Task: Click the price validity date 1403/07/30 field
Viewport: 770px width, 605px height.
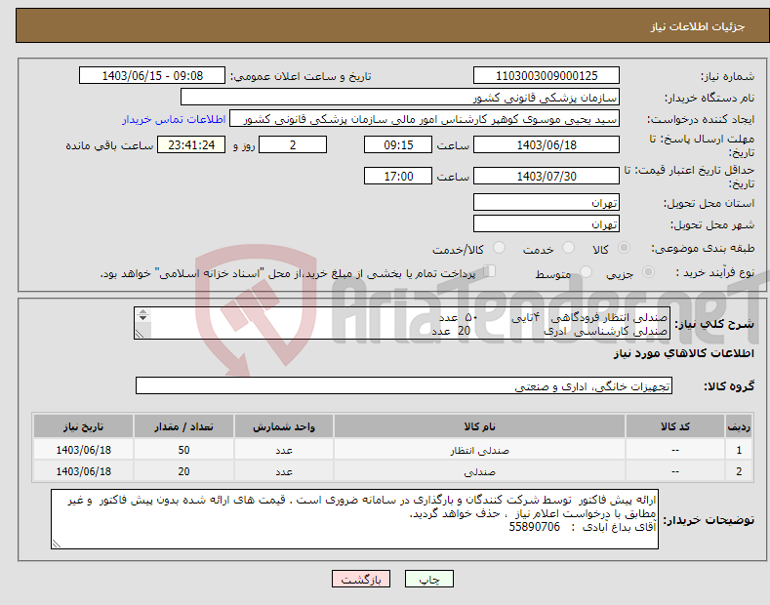Action: click(547, 176)
